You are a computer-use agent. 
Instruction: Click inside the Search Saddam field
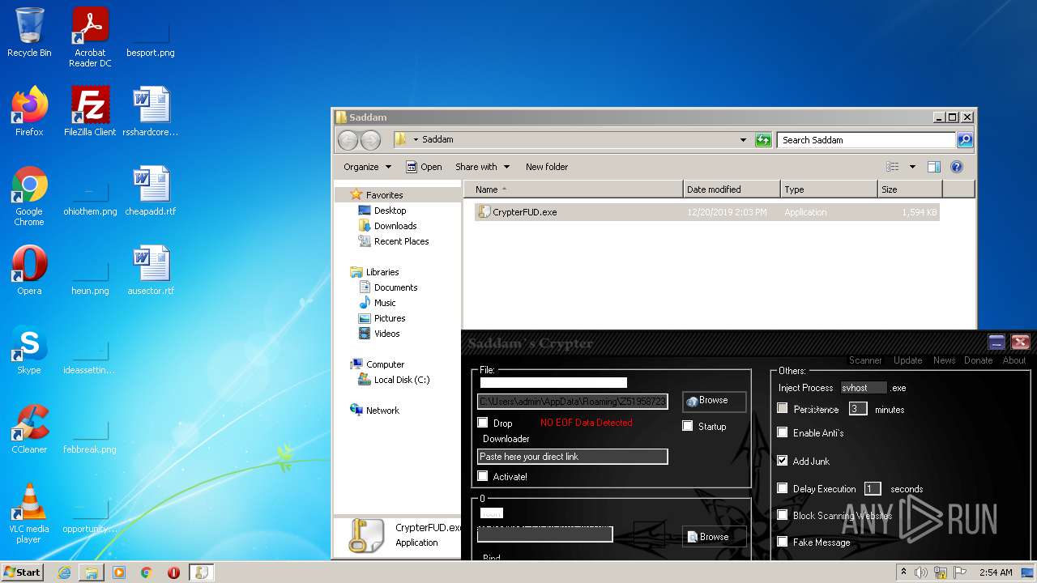[866, 140]
